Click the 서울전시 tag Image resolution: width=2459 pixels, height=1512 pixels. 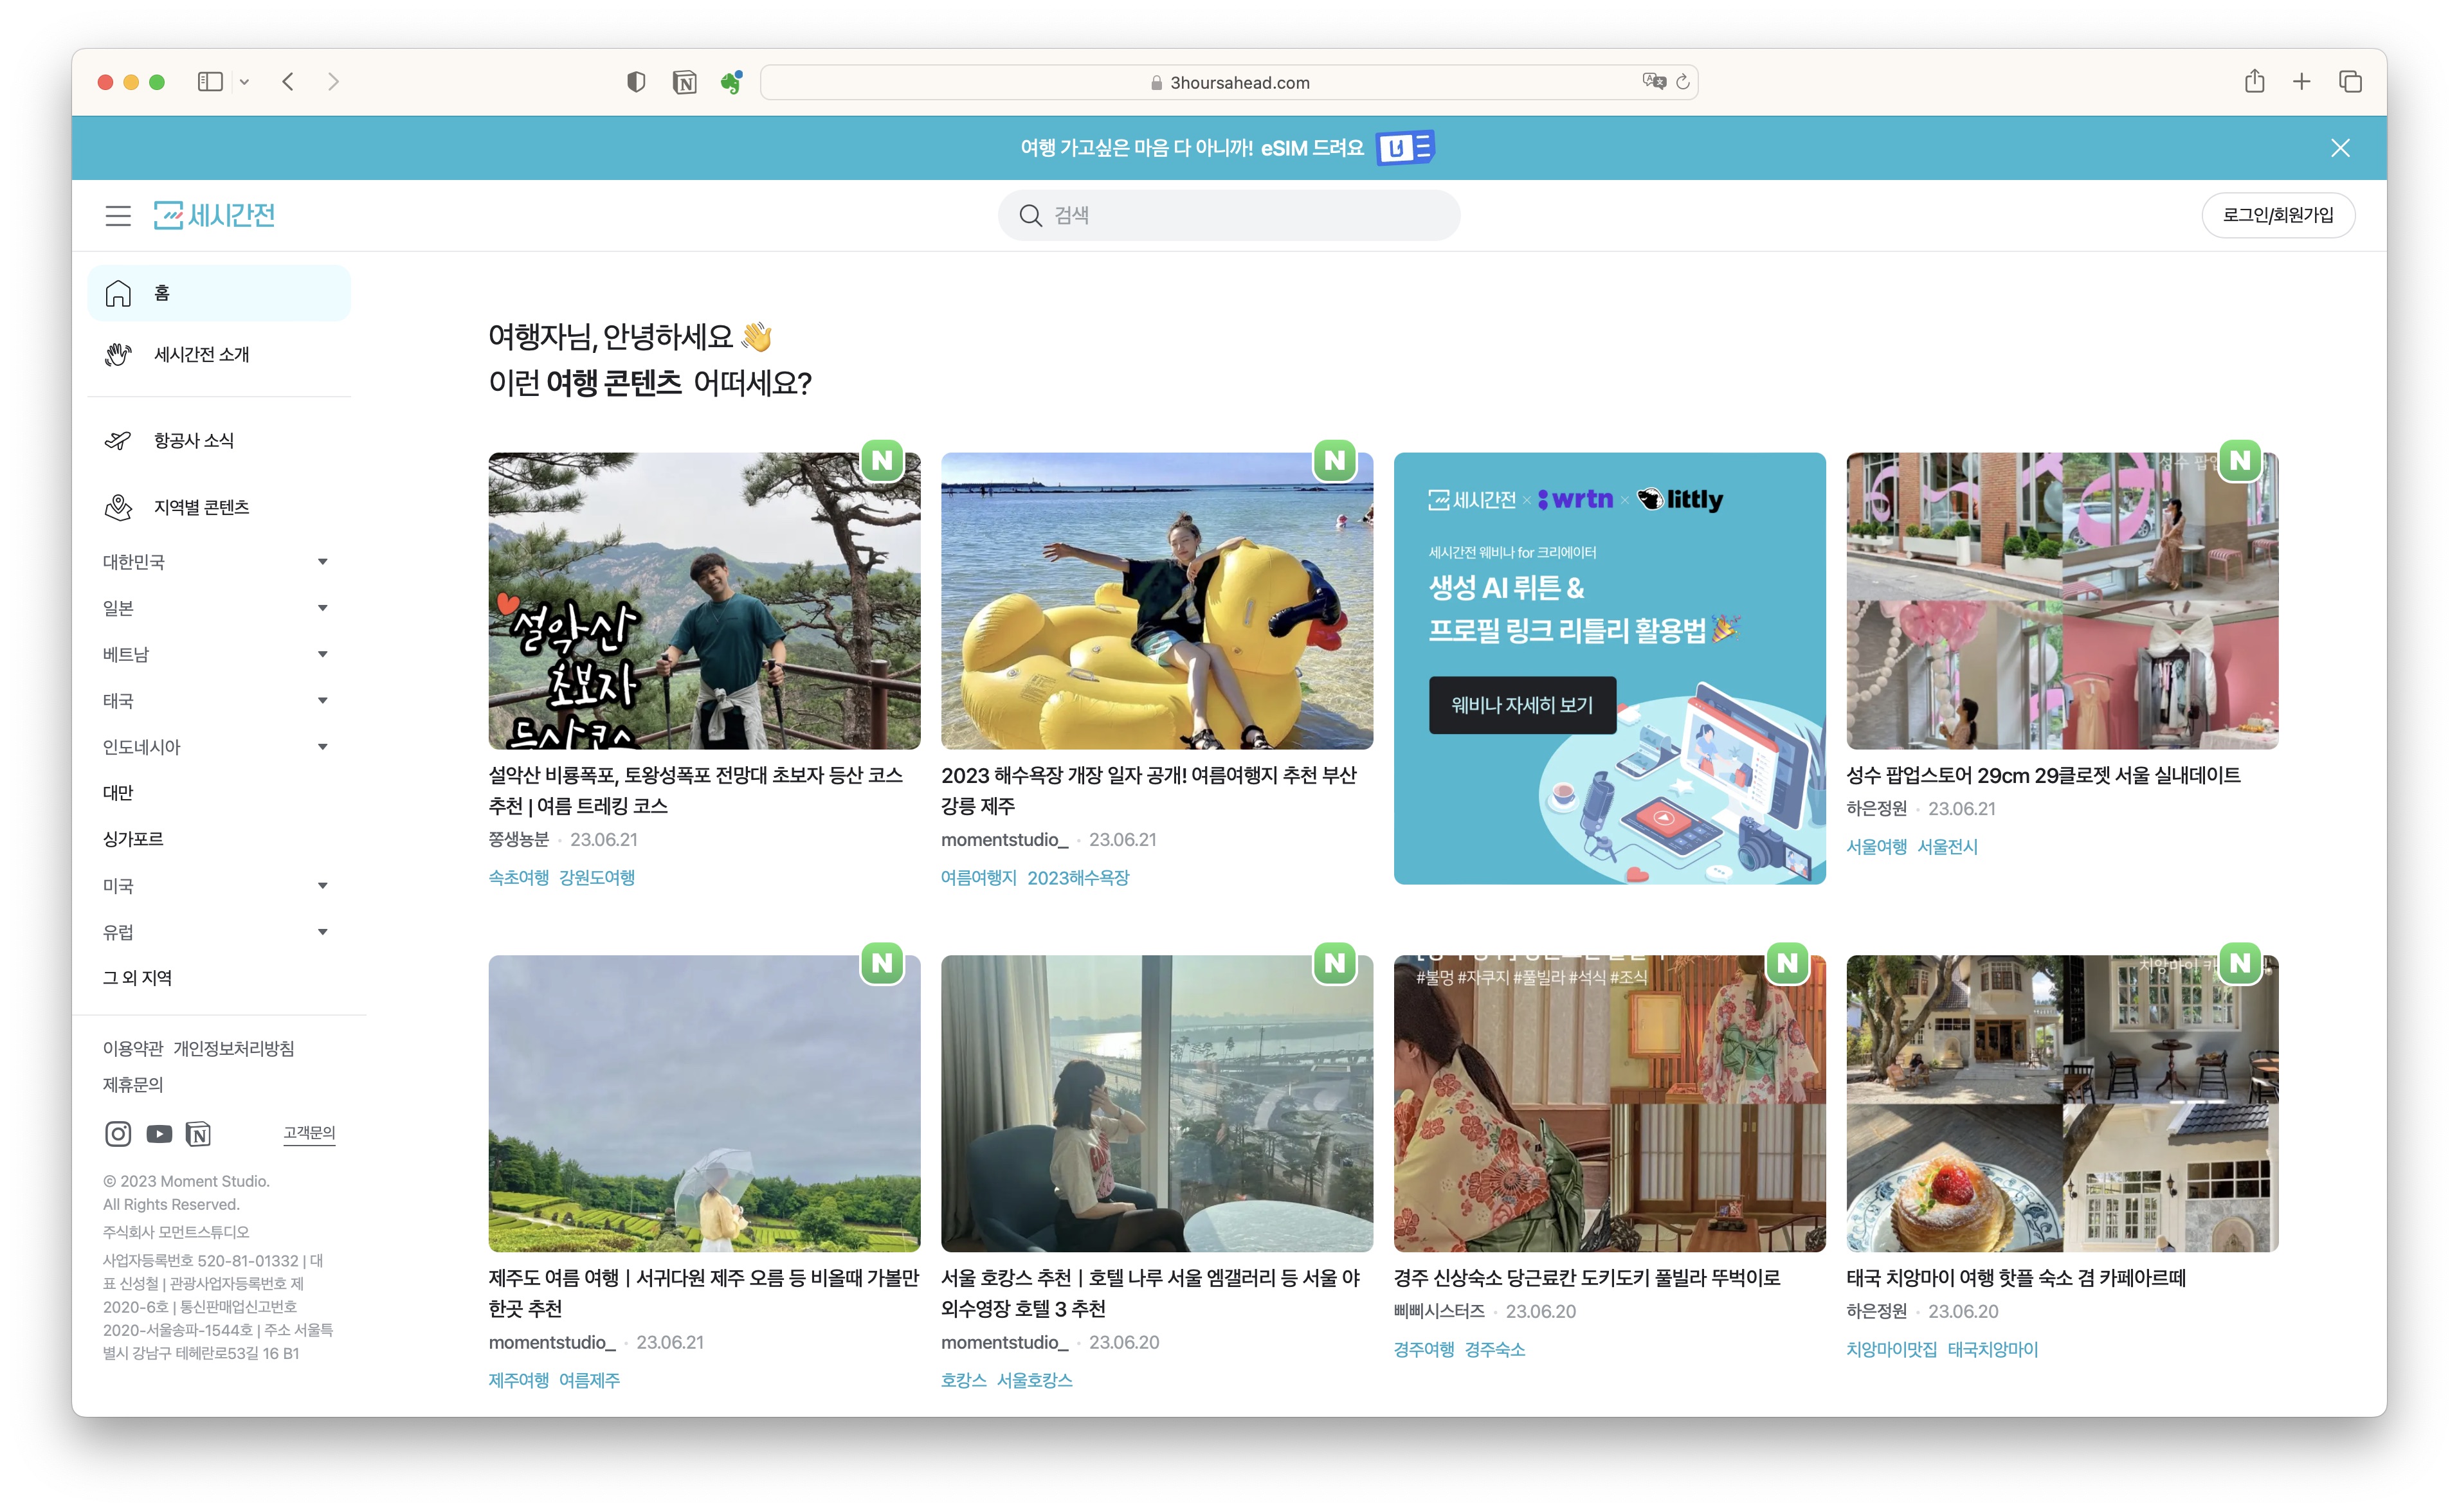1947,846
